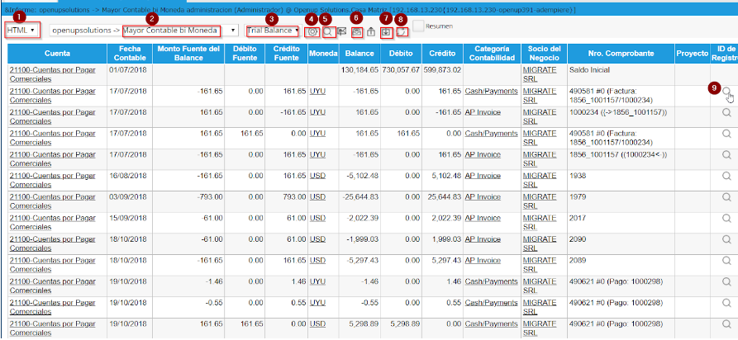Open the HTML output format dropdown

22,31
